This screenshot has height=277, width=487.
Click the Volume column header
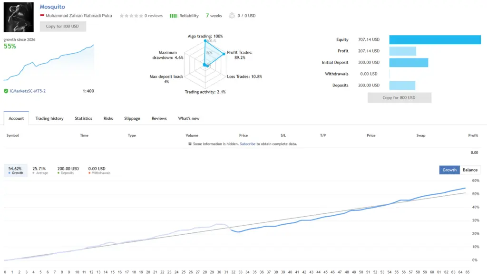(192, 135)
